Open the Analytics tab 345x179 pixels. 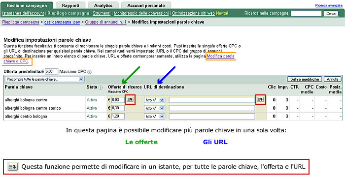pos(103,5)
